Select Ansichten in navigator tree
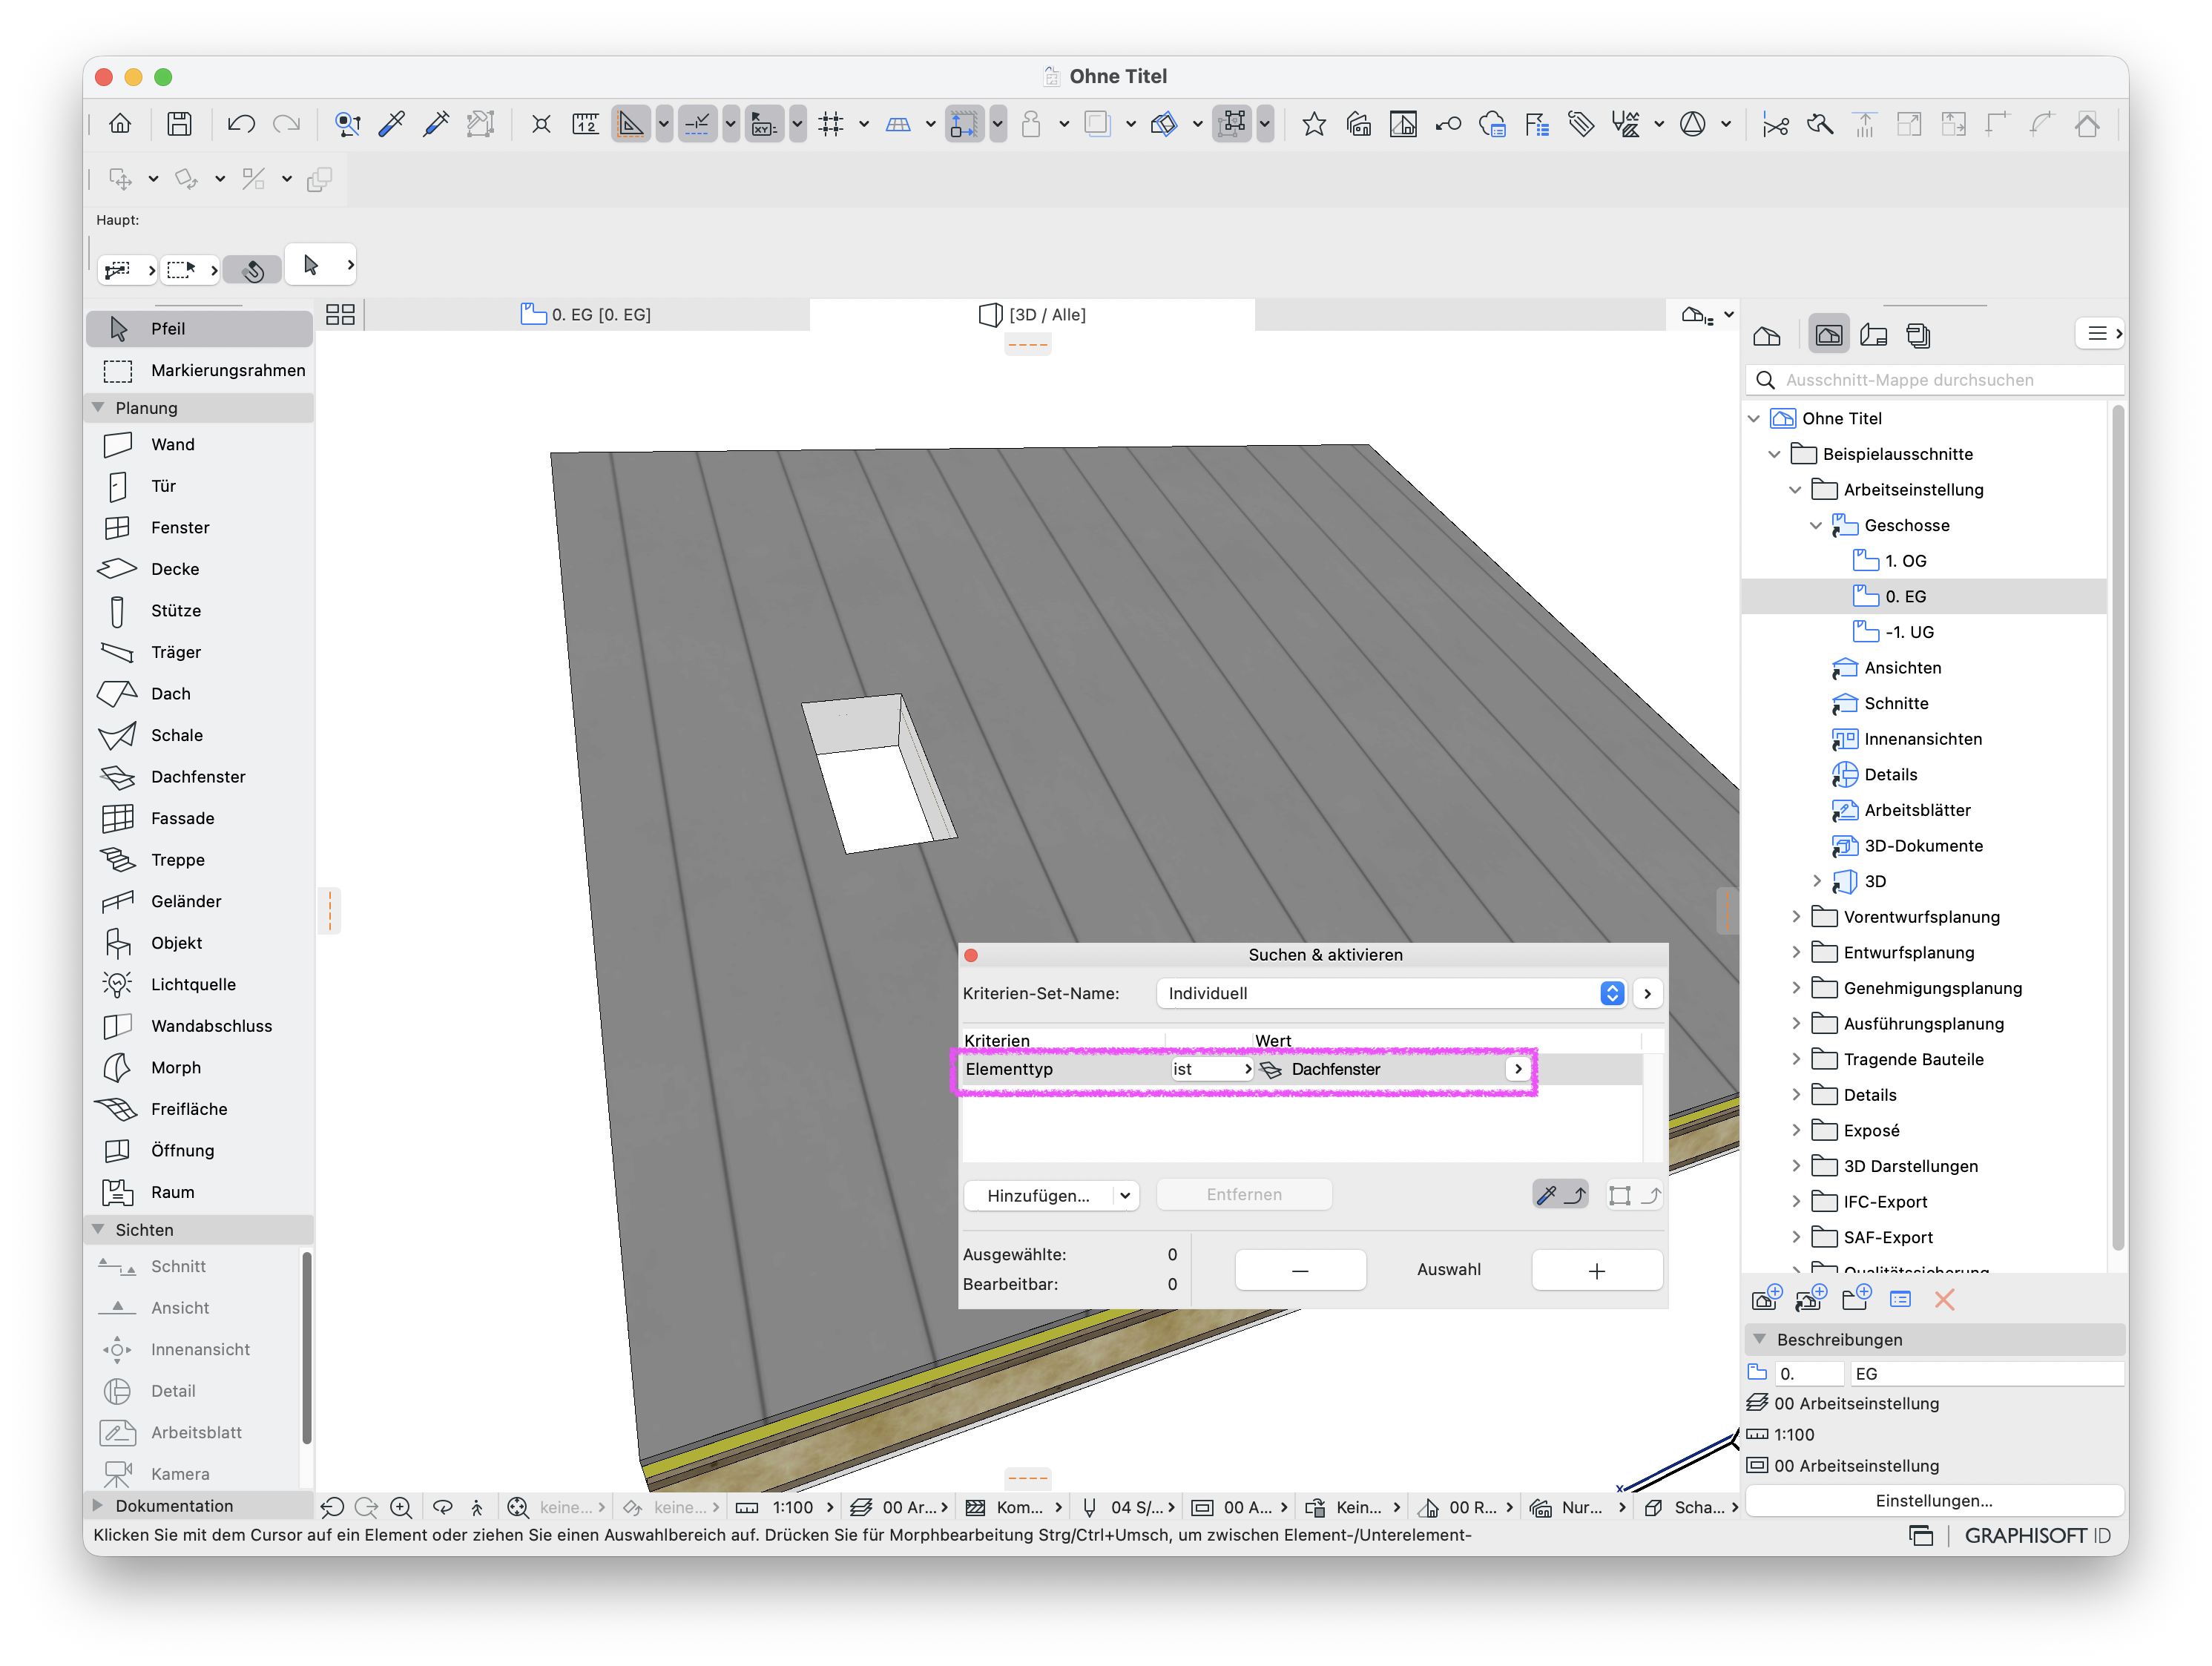Screen dimensions: 2212x1666 (x=1903, y=668)
